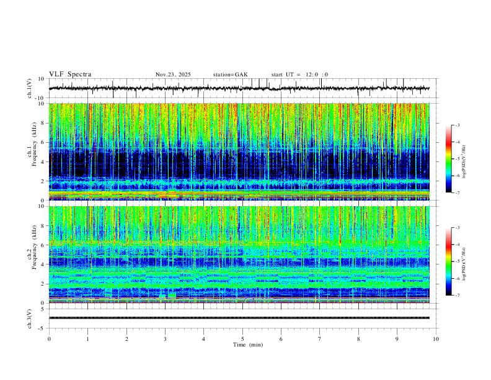Click the "6" kHz tick on ch.1 spectrogram
Viewport: 491px width, 380px height.
coord(43,142)
